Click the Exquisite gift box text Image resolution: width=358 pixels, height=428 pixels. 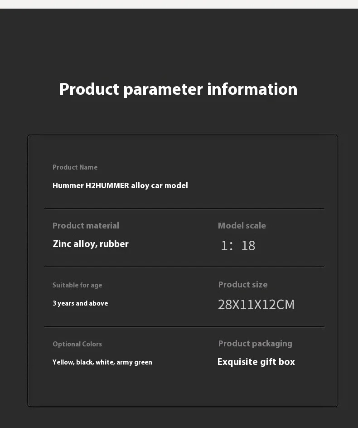point(256,362)
